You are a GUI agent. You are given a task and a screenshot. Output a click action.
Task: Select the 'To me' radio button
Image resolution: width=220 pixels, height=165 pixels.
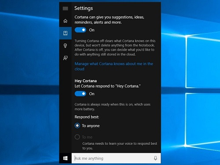[x=77, y=137]
